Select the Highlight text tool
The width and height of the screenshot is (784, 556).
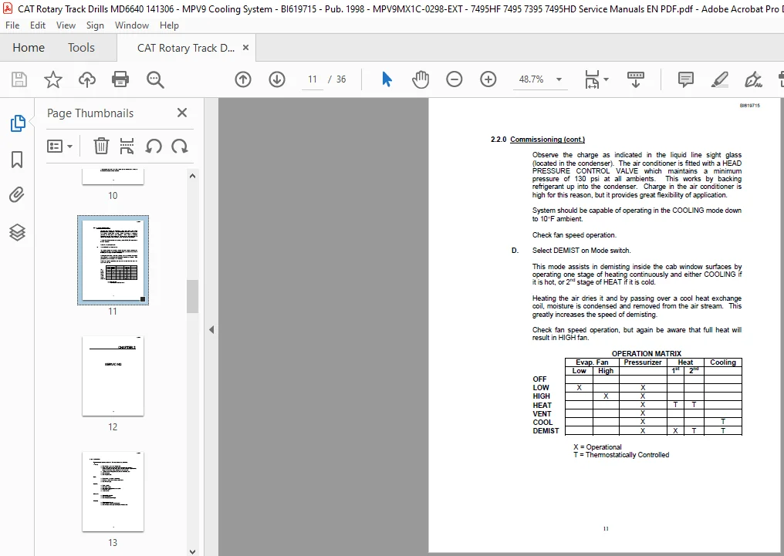click(719, 79)
